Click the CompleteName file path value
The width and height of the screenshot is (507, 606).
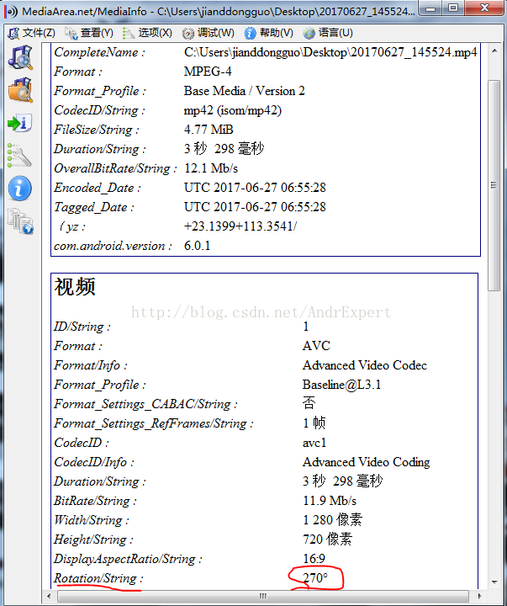(330, 52)
